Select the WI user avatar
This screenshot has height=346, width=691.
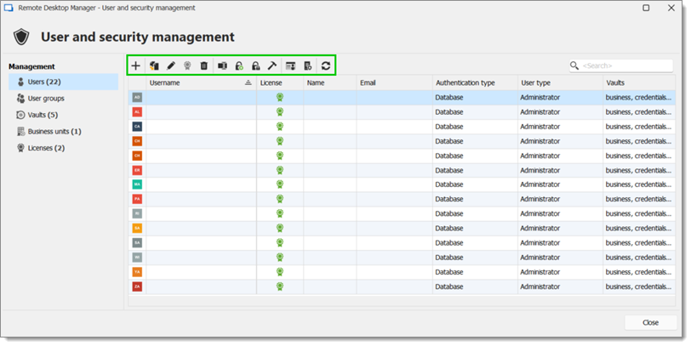tap(137, 257)
